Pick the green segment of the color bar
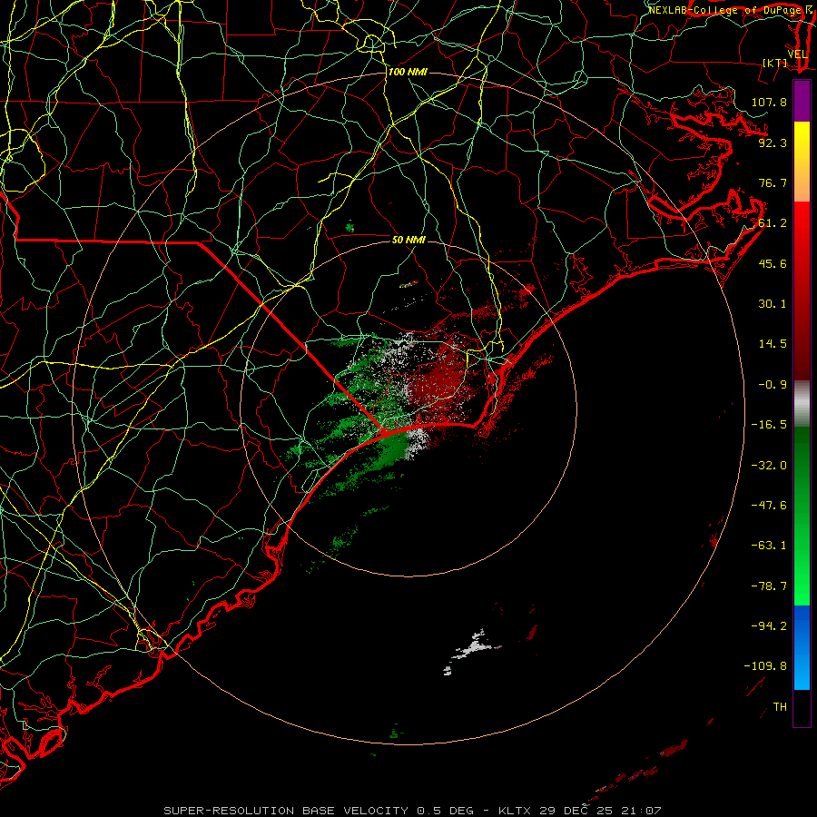This screenshot has height=817, width=817. tap(802, 516)
